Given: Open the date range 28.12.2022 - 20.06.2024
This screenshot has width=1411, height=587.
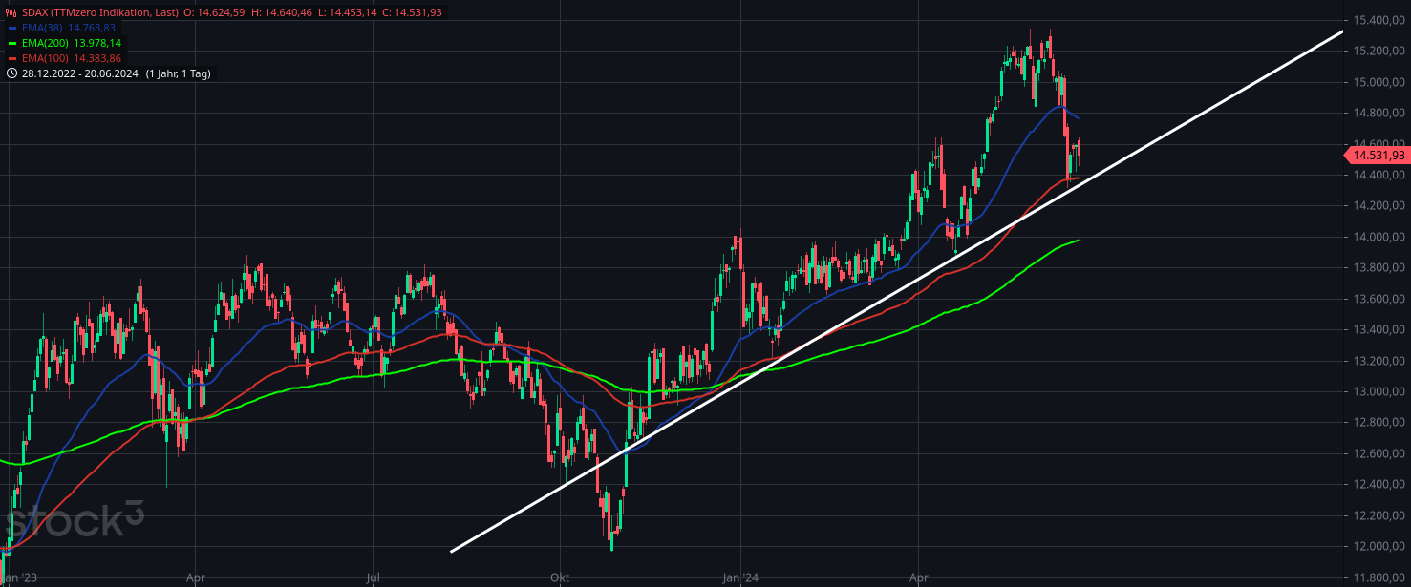Looking at the screenshot, I should (x=81, y=73).
